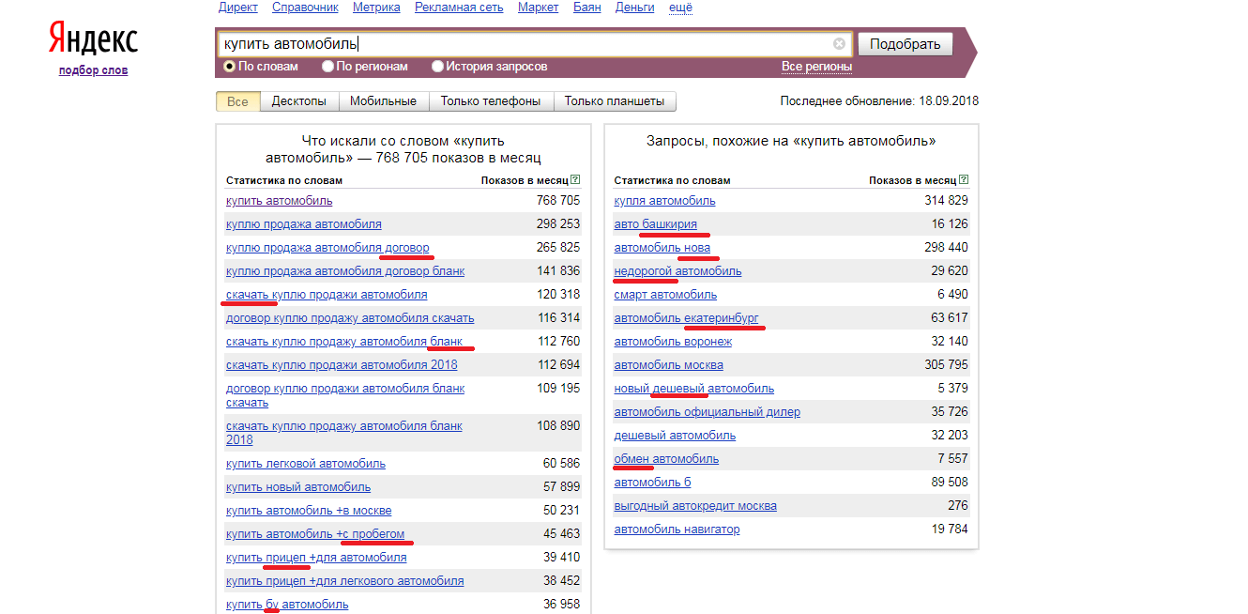Open the 'Метрика' top navigation link

pyautogui.click(x=376, y=8)
